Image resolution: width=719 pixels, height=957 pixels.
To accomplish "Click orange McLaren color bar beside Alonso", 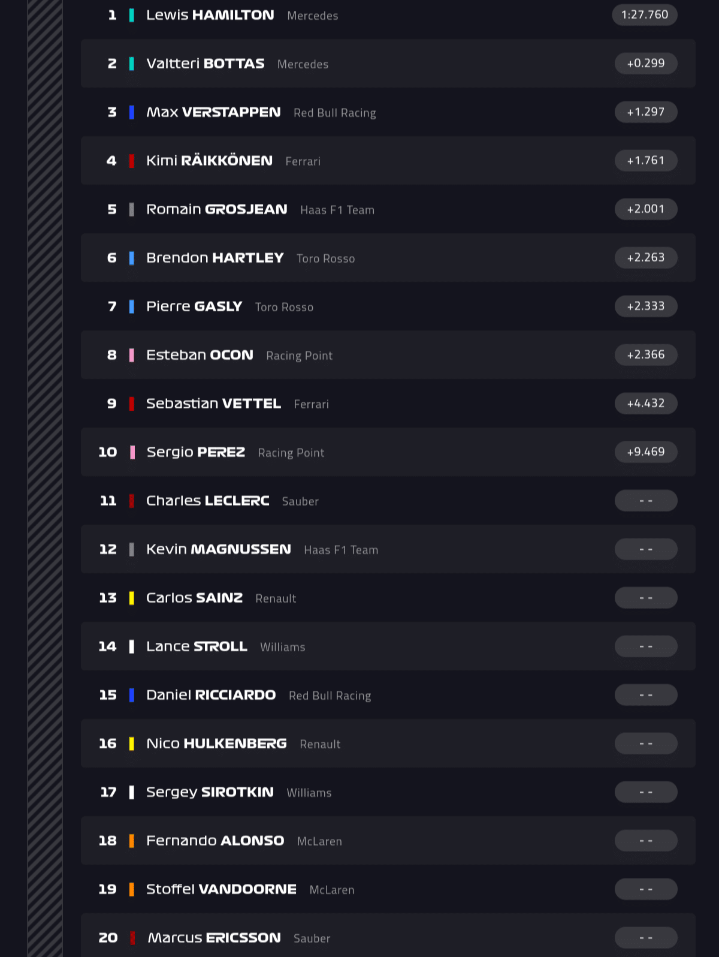I will tap(132, 841).
